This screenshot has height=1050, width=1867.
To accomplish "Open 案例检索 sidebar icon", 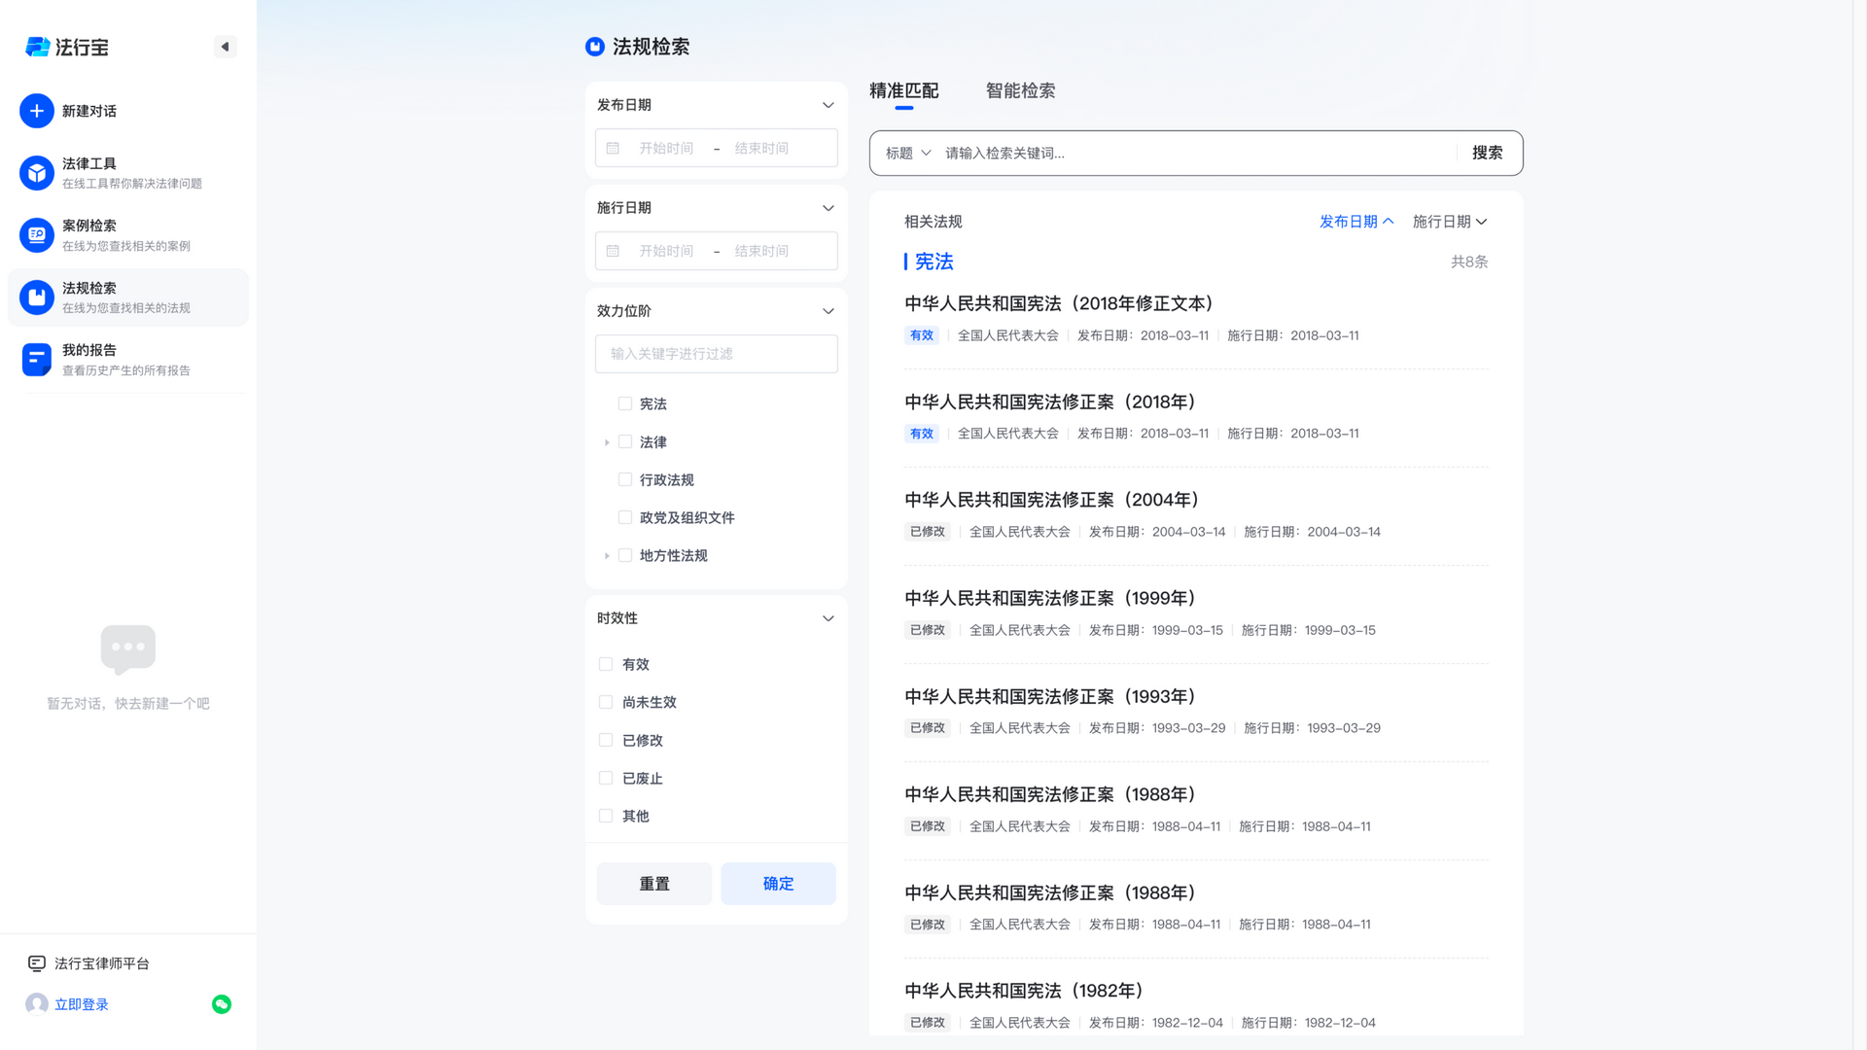I will (37, 235).
